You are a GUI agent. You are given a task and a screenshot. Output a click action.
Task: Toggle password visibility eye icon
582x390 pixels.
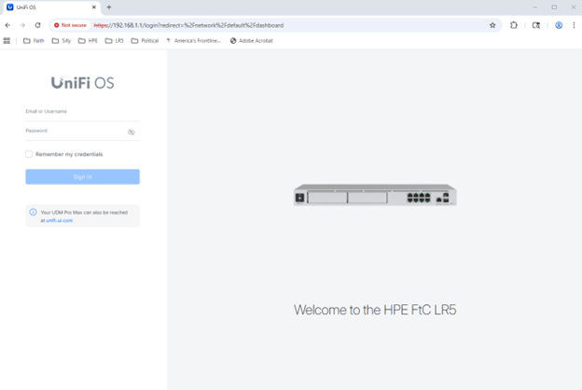click(131, 132)
